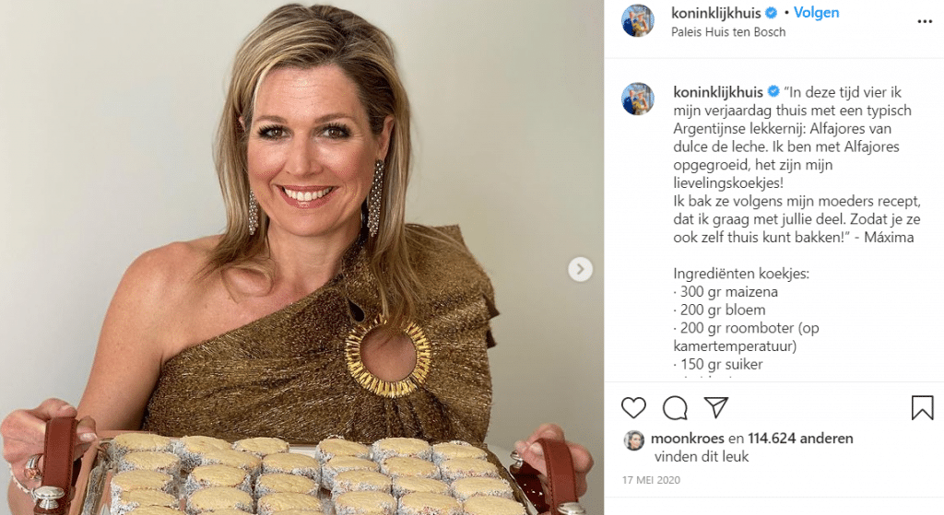Click the main photo of the post
The height and width of the screenshot is (515, 944).
tap(301, 258)
